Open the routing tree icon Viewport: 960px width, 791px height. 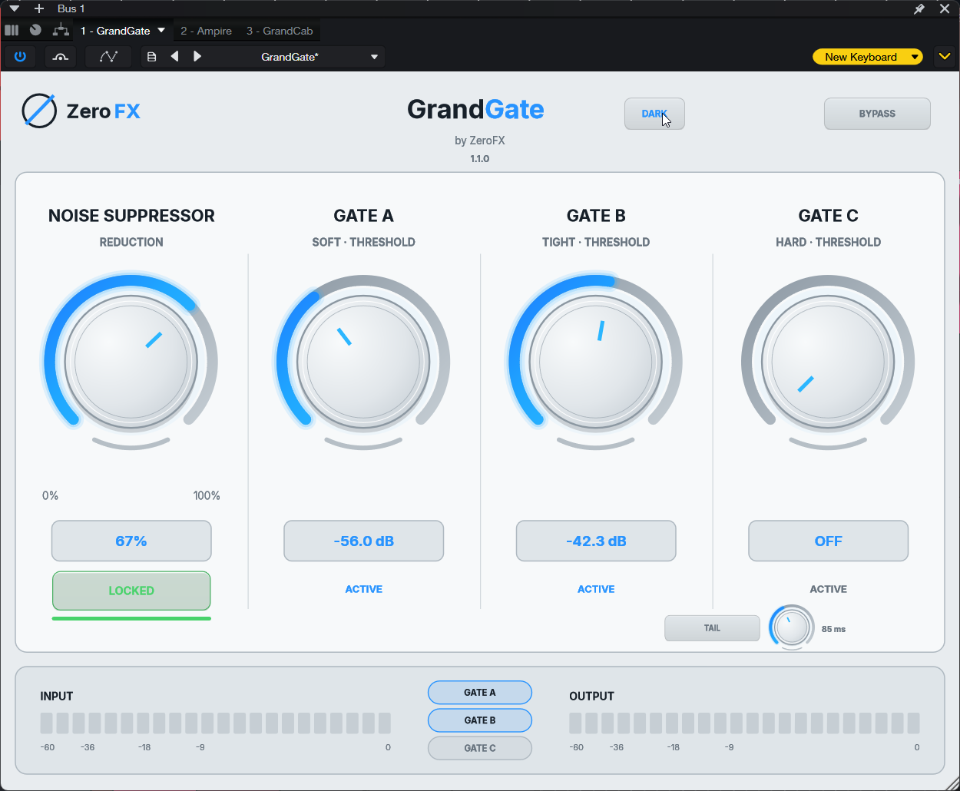click(61, 31)
